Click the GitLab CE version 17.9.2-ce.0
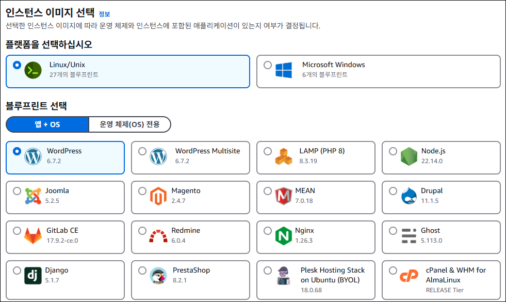This screenshot has height=302, width=506. 62,240
